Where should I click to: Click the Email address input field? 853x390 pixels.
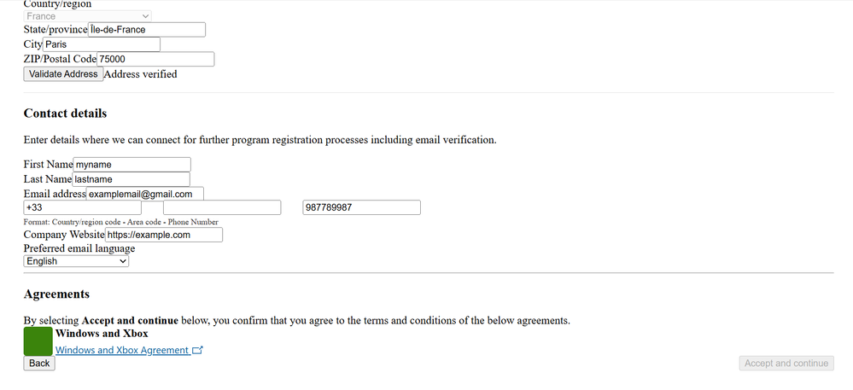pyautogui.click(x=144, y=195)
